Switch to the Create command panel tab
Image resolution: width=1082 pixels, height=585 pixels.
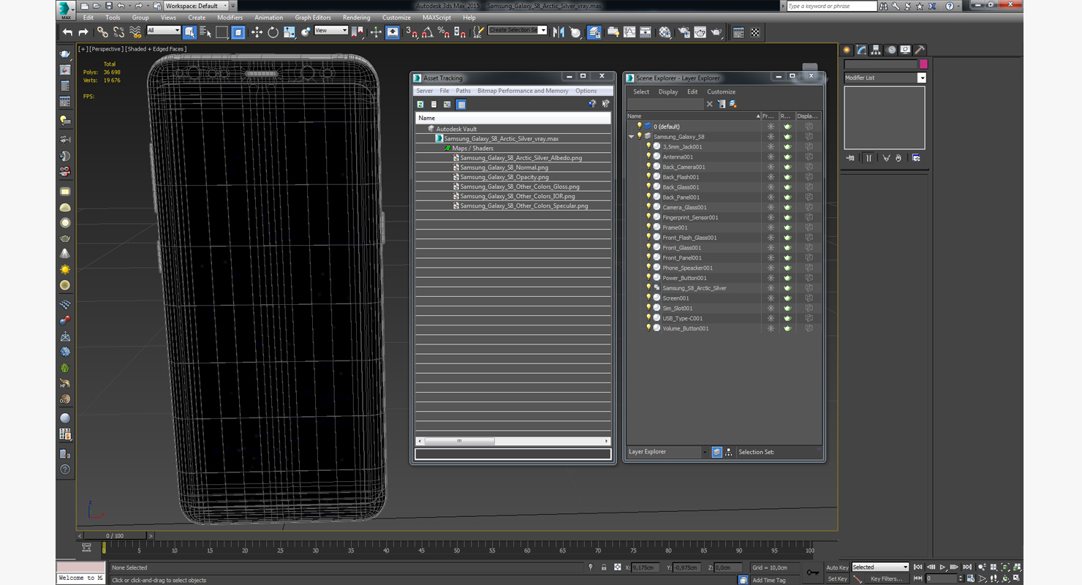(x=847, y=50)
